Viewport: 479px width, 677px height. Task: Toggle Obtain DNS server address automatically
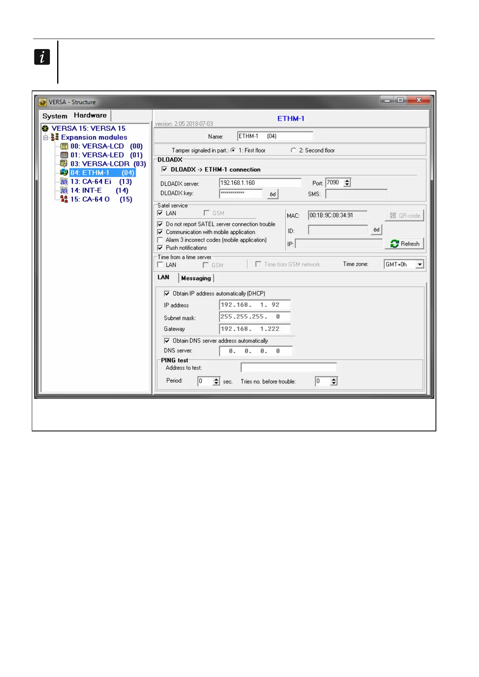167,341
